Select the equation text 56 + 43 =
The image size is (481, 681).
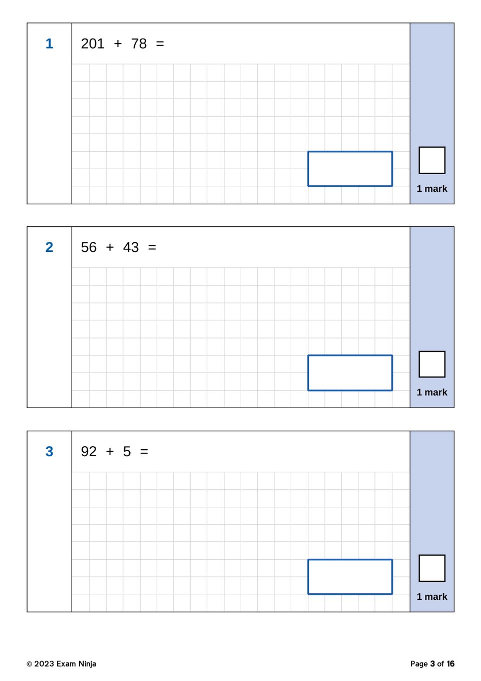[x=118, y=247]
